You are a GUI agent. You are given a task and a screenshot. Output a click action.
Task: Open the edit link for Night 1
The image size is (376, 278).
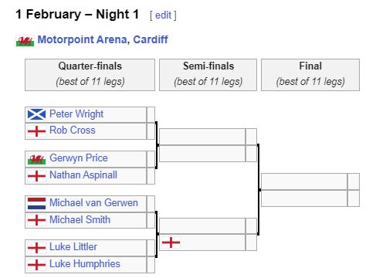point(163,15)
